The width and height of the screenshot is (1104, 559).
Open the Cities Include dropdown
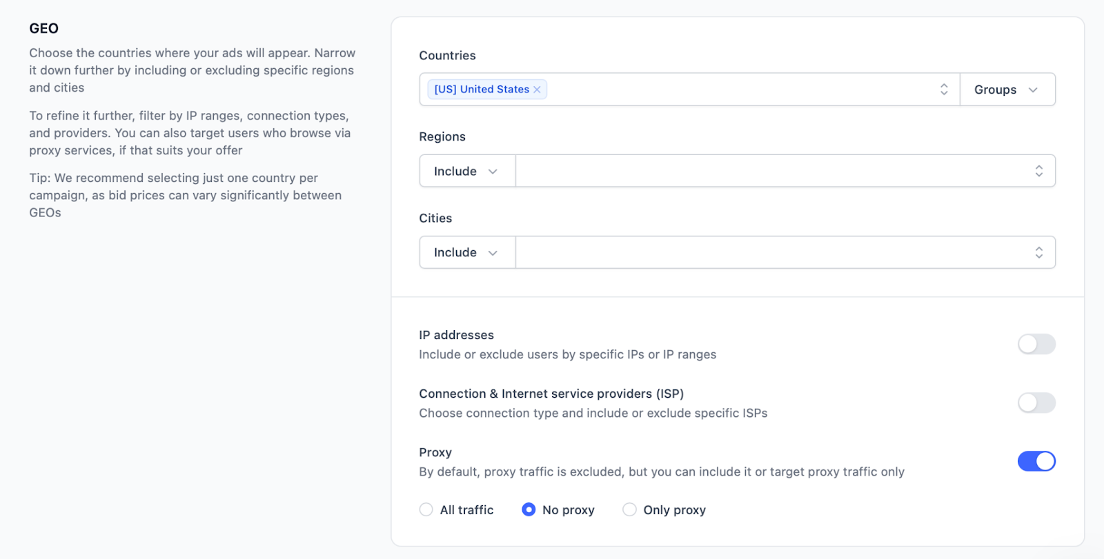[455, 252]
